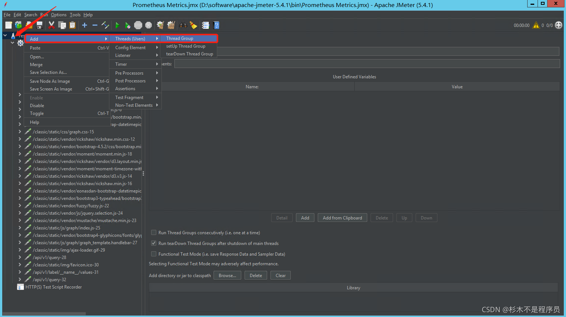The height and width of the screenshot is (317, 566).
Task: Open the Options menu
Action: click(x=59, y=15)
